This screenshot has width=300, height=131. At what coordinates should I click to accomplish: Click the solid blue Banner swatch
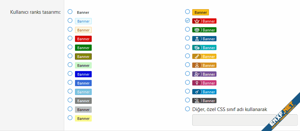(83, 74)
